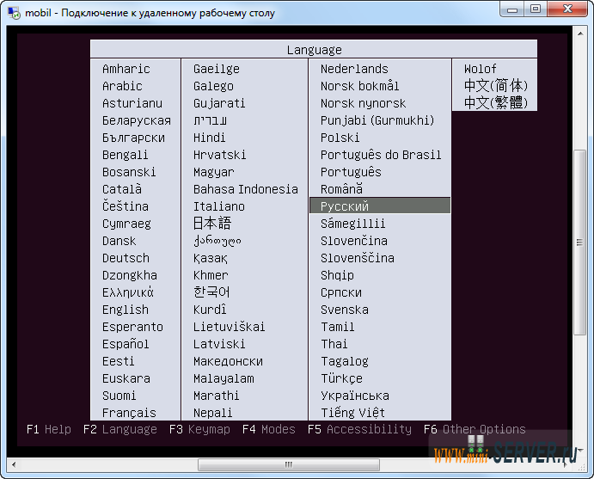Select Dzongkha language

coord(130,275)
